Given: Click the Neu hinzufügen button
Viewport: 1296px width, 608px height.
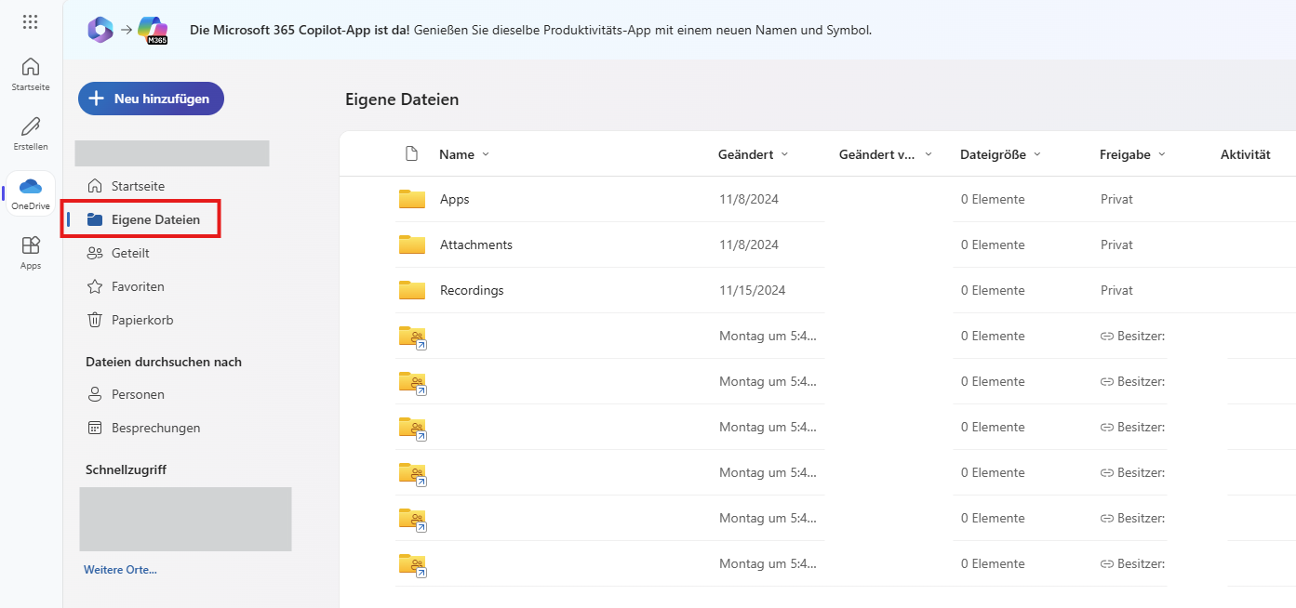Looking at the screenshot, I should click(x=151, y=99).
